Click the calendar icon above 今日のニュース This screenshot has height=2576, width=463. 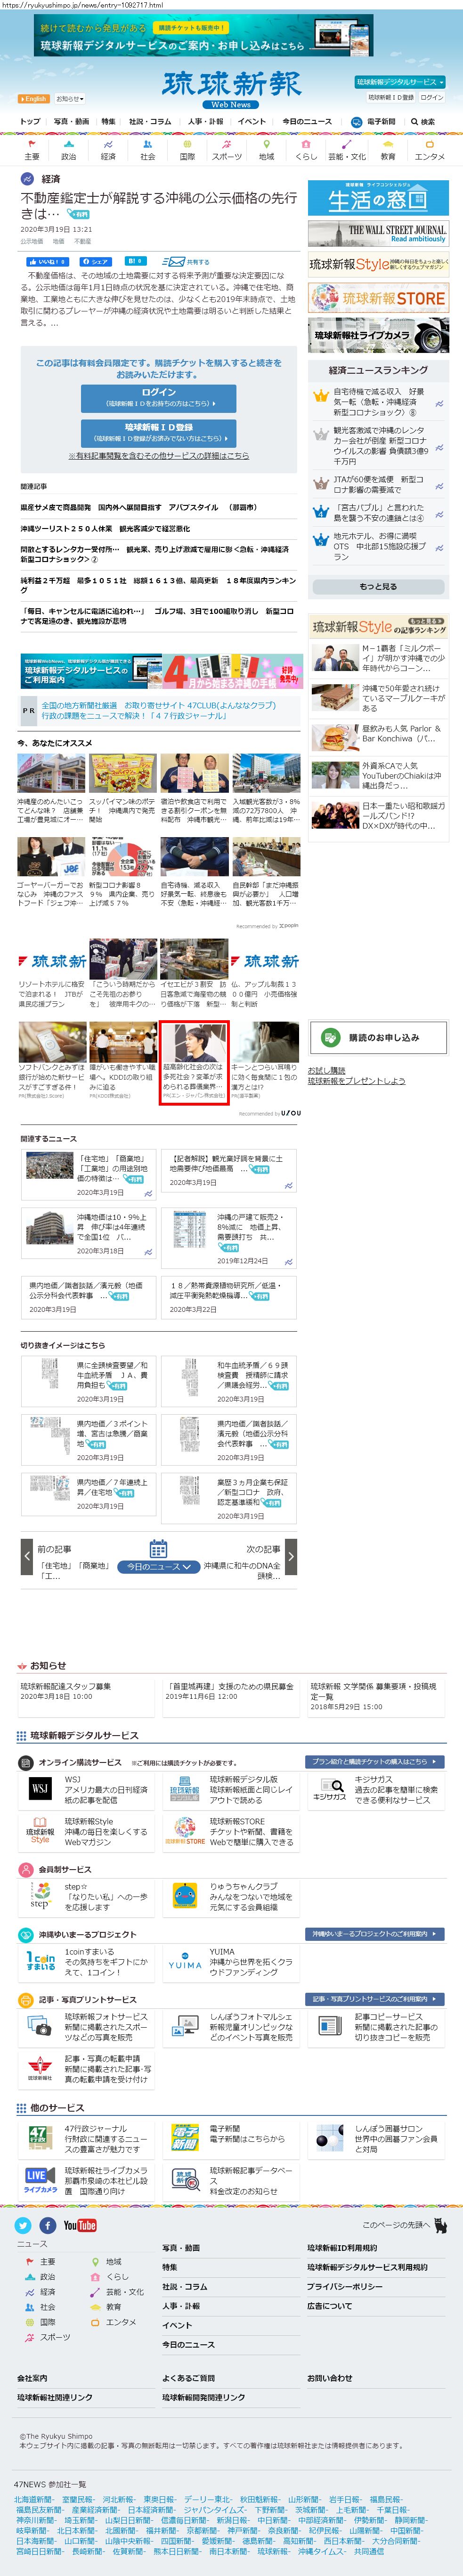158,1548
